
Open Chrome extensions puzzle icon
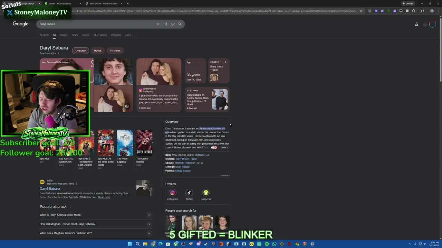[x=413, y=11]
